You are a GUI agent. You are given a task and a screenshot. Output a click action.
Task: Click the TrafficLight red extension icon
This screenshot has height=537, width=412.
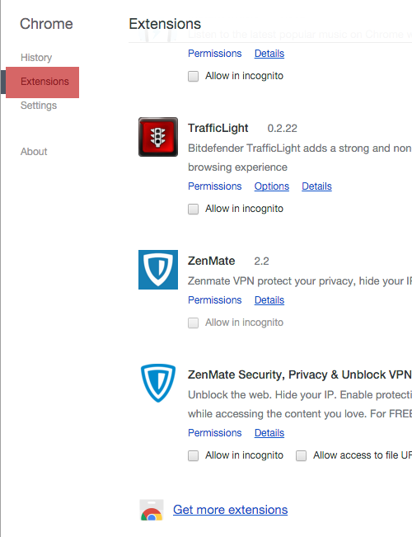pos(158,137)
